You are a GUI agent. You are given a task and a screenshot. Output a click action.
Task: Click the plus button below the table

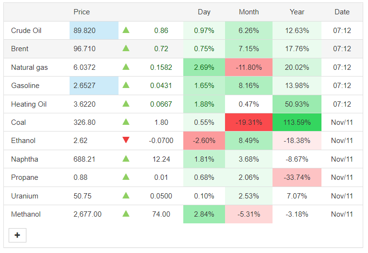17,235
